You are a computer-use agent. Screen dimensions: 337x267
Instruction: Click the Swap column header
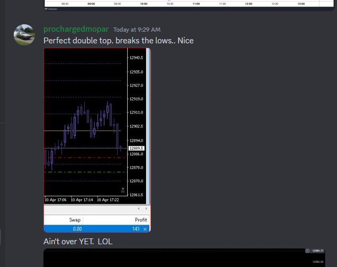coord(75,220)
